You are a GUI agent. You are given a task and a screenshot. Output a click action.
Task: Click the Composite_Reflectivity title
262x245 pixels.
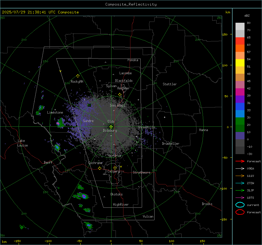click(x=131, y=4)
